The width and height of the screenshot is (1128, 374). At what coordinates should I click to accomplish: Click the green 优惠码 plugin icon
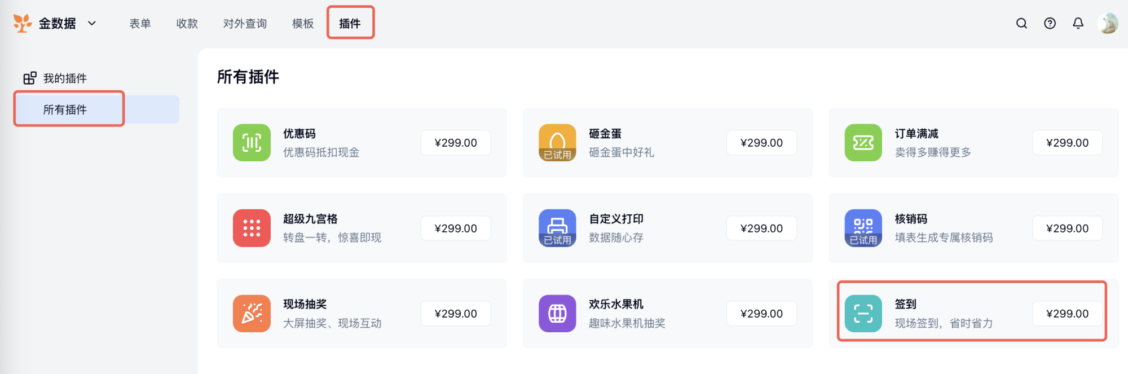click(x=252, y=143)
